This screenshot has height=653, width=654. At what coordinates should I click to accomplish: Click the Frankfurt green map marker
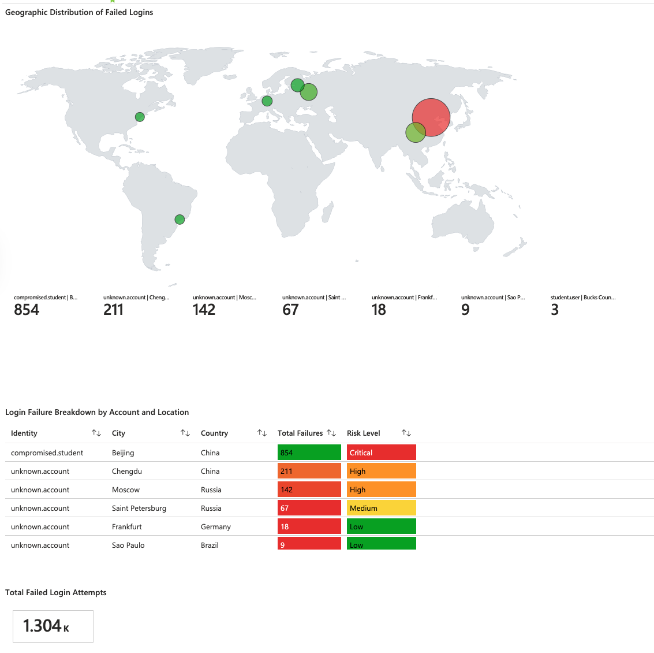coord(267,101)
